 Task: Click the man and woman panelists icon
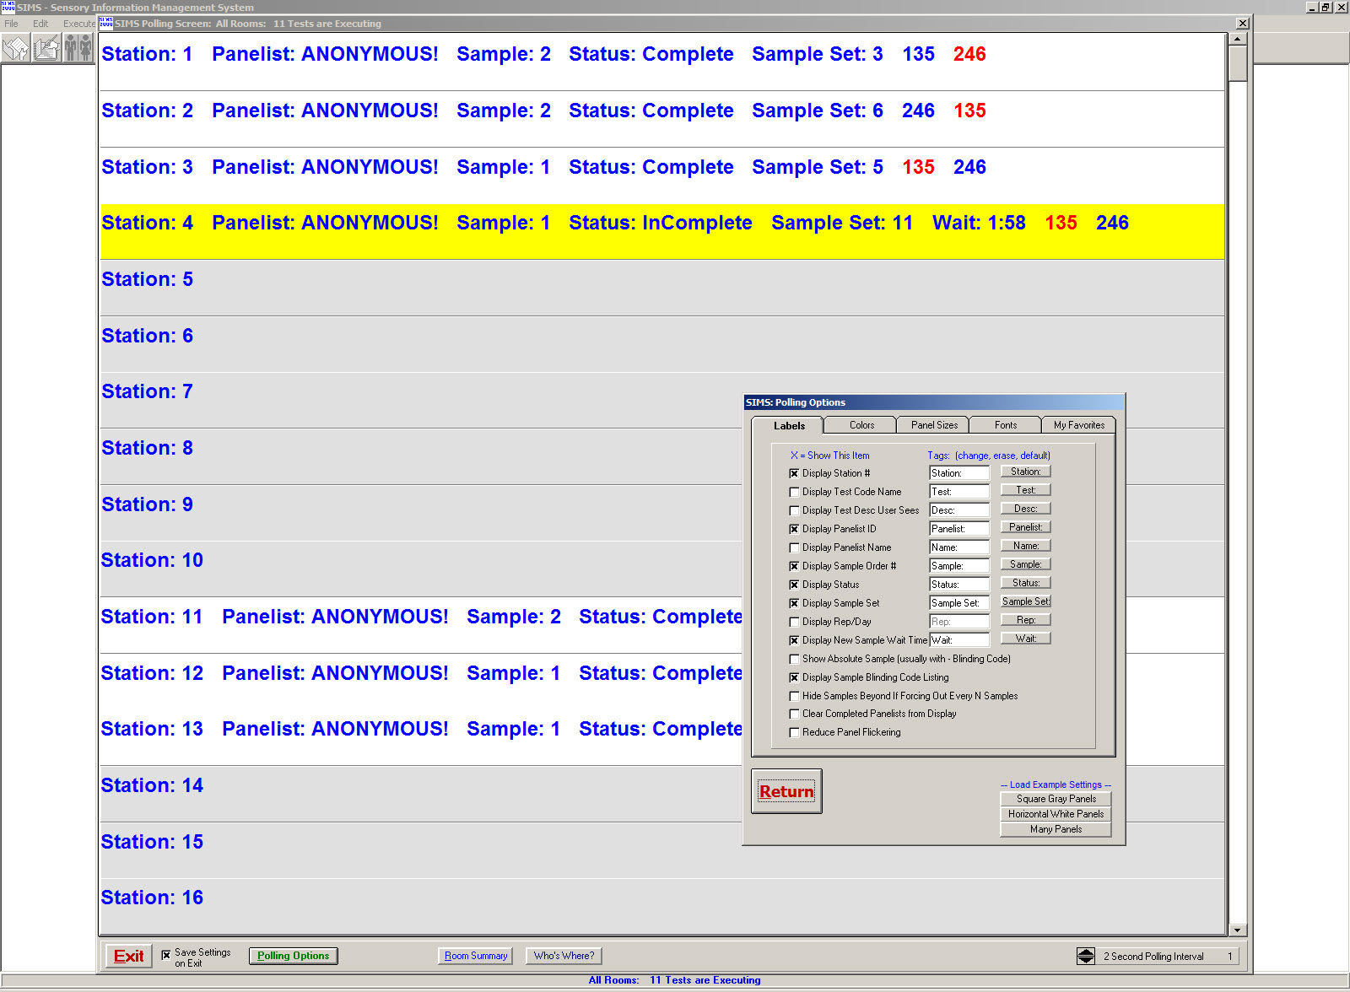[78, 48]
